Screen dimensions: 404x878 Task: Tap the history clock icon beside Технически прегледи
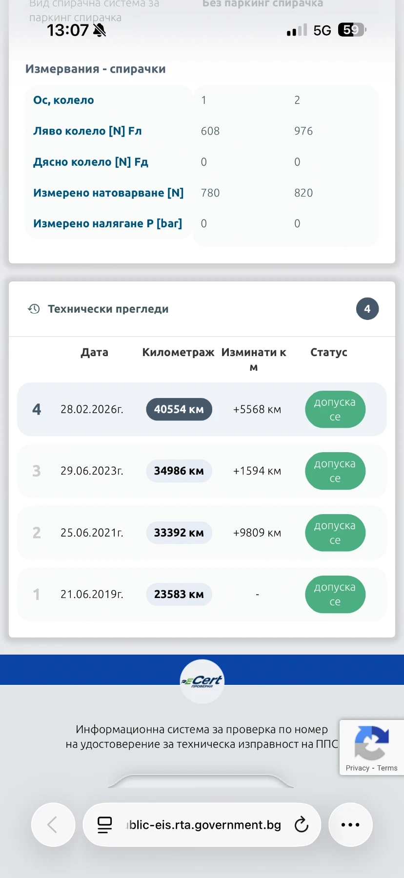[x=34, y=309]
